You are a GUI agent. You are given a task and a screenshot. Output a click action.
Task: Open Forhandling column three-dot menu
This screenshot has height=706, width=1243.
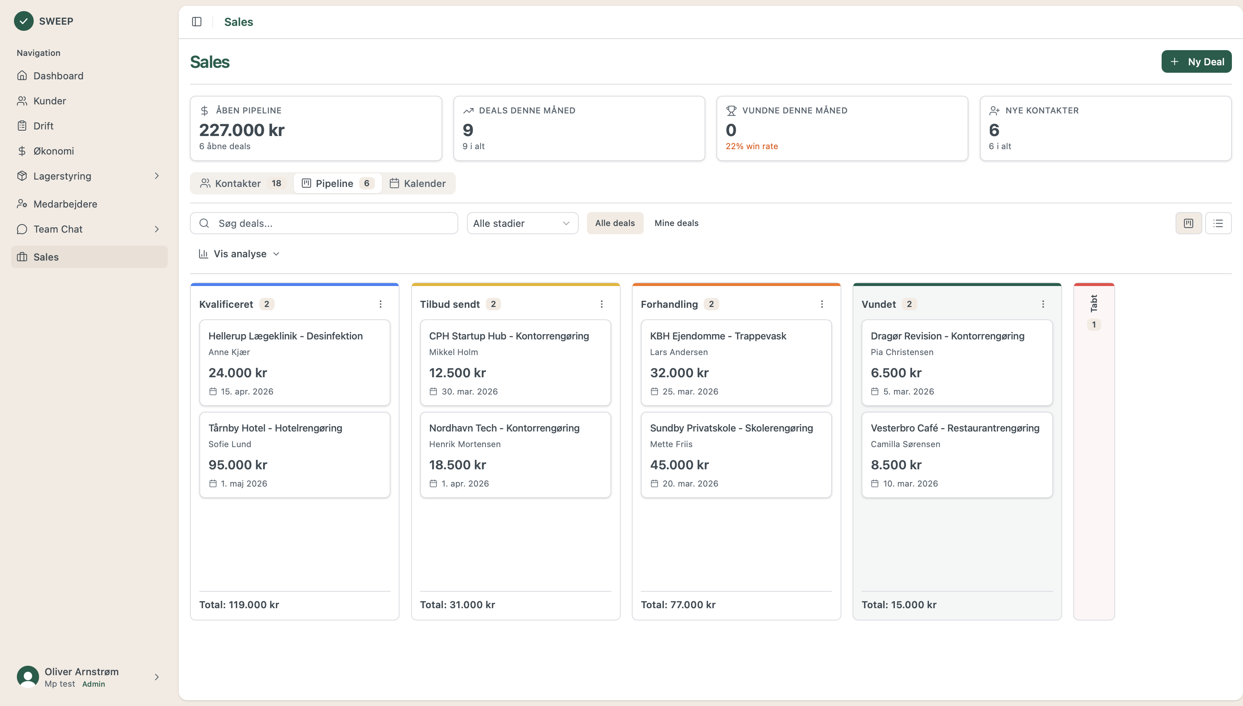click(x=822, y=304)
